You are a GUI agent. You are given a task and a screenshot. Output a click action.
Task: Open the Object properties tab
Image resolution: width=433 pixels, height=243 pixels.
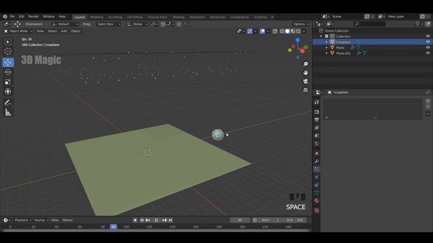[317, 153]
